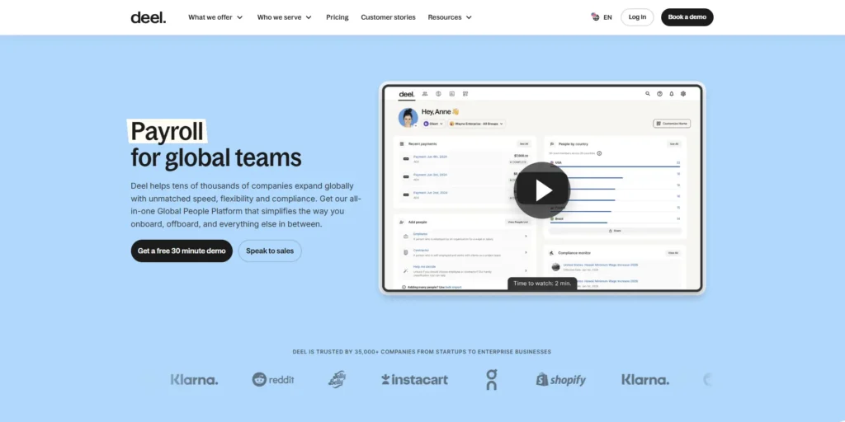The image size is (845, 422).
Task: Click the Reddit logo
Action: [x=273, y=379]
